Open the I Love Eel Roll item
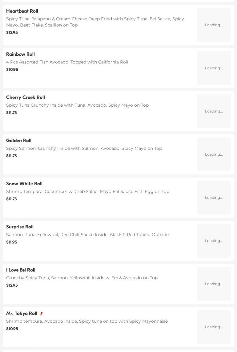Image resolution: width=237 pixels, height=352 pixels. (21, 270)
